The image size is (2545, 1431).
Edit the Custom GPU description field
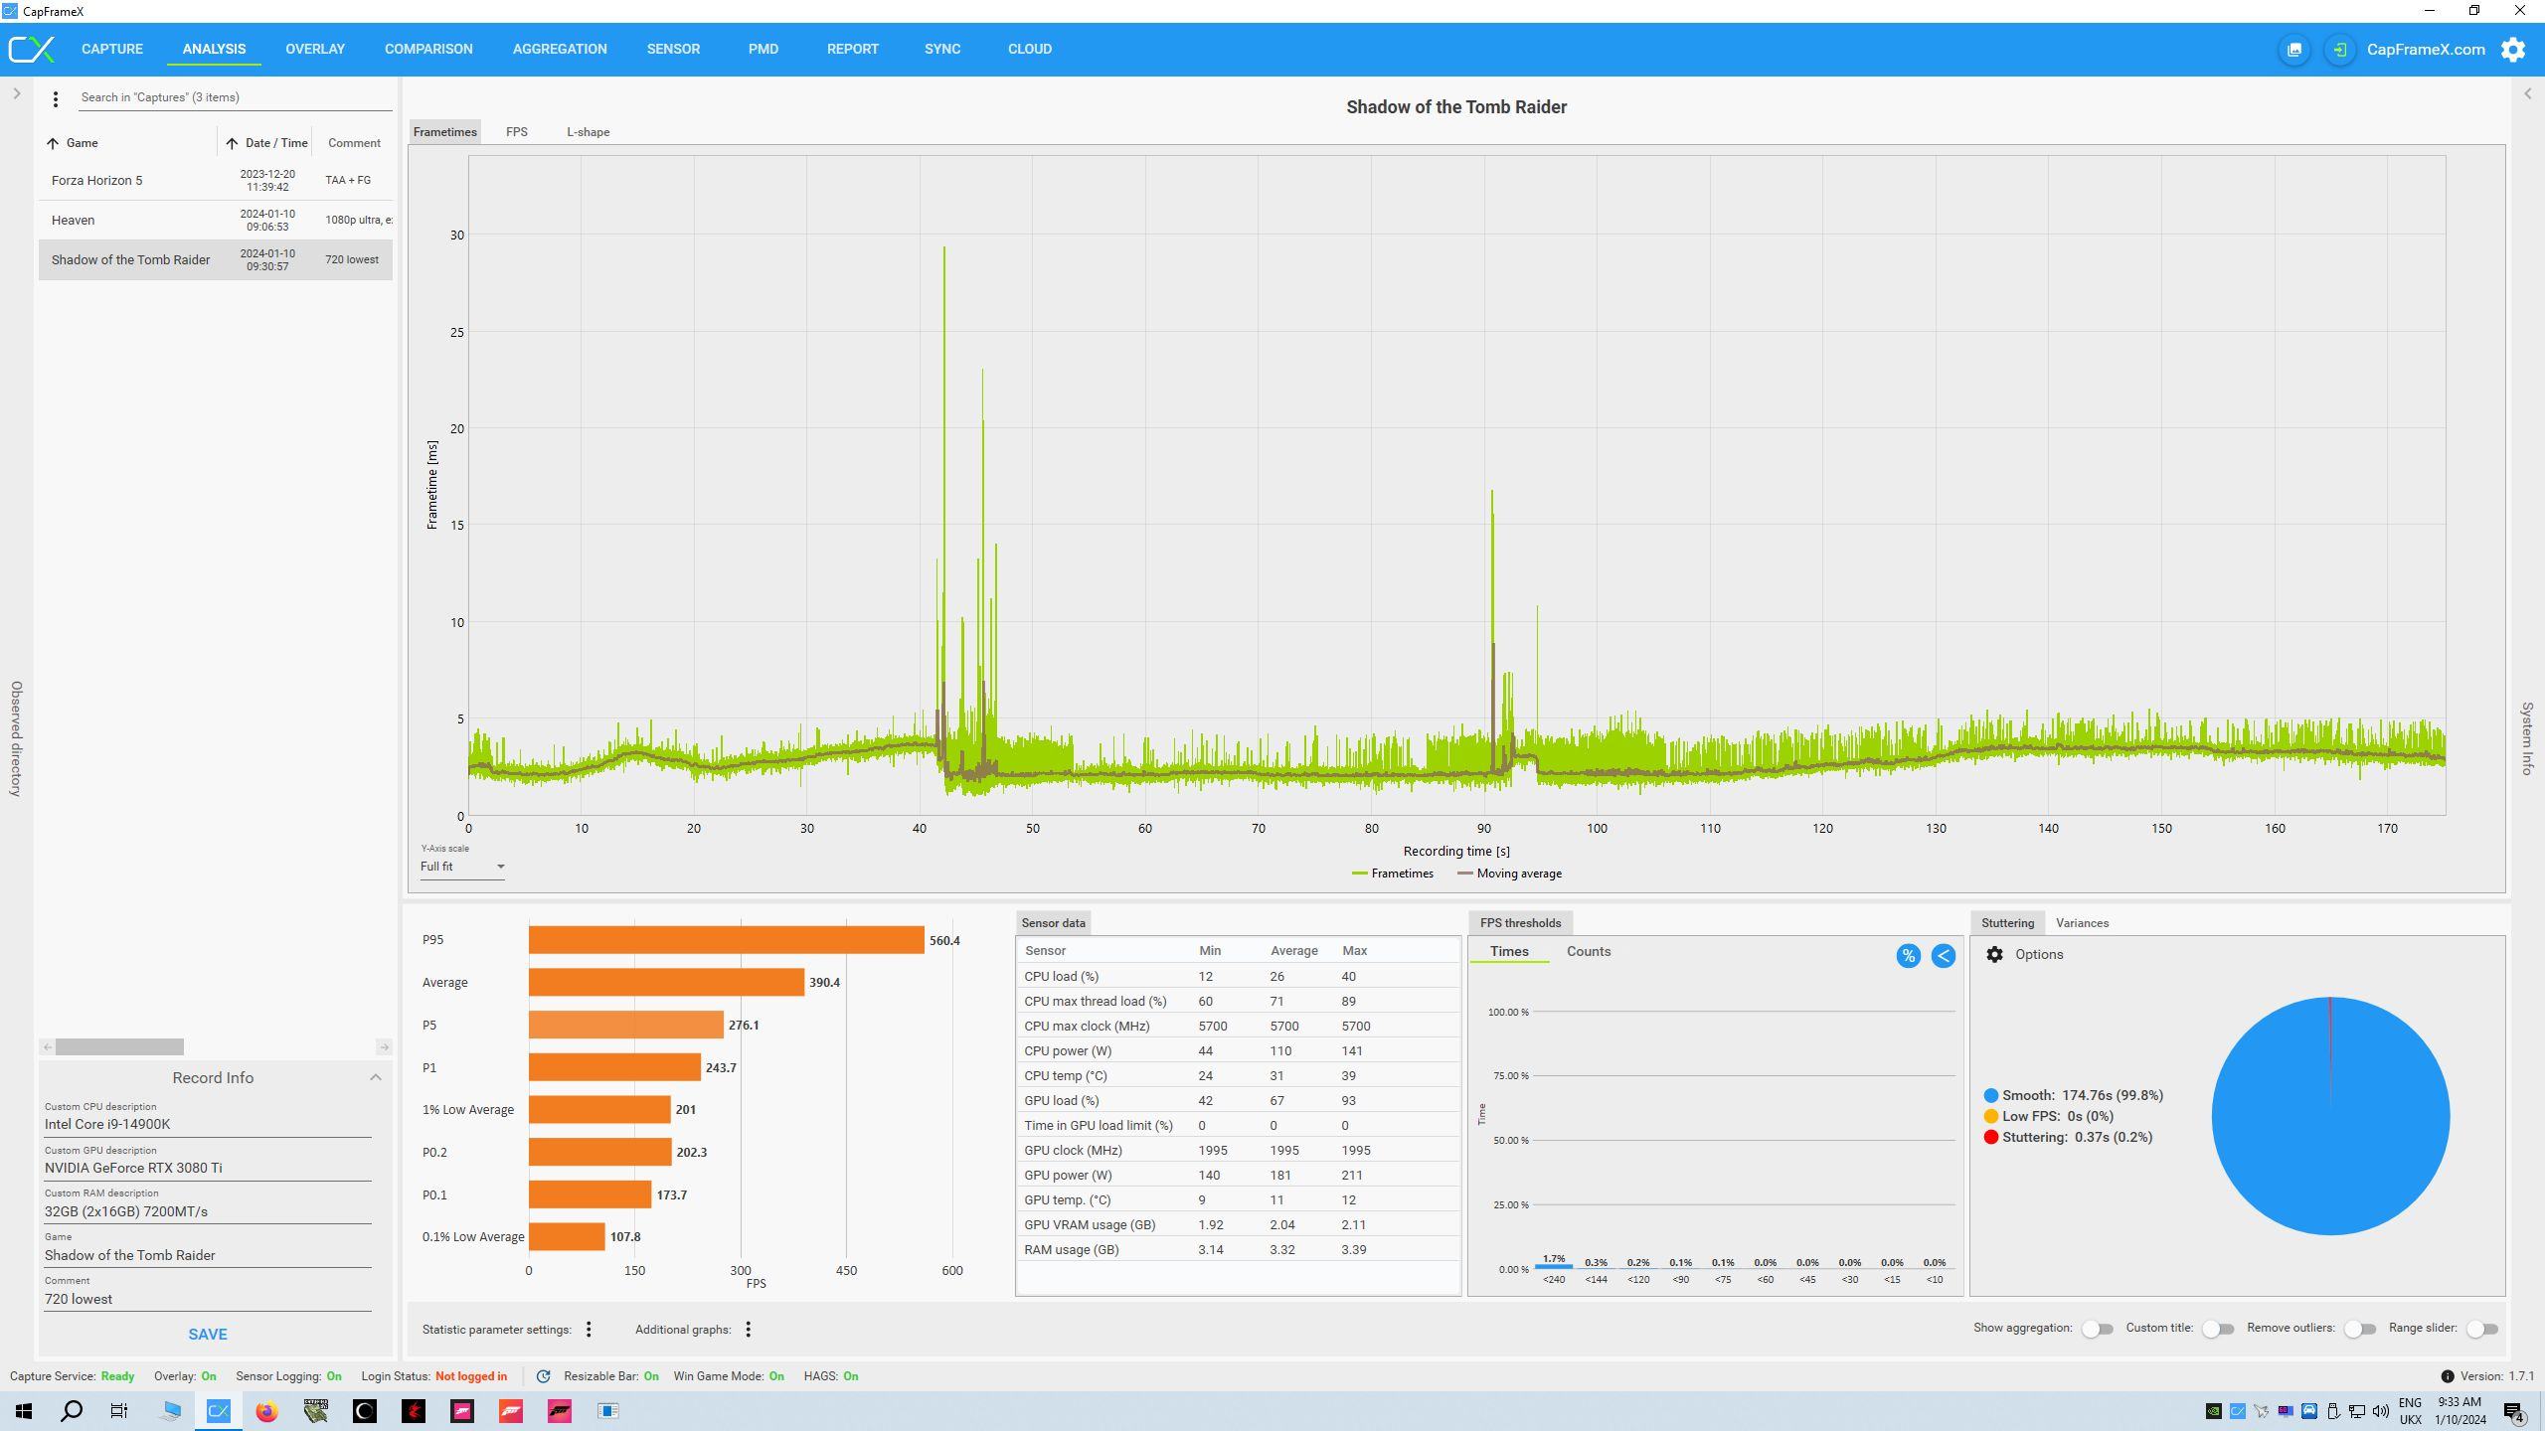tap(208, 1169)
